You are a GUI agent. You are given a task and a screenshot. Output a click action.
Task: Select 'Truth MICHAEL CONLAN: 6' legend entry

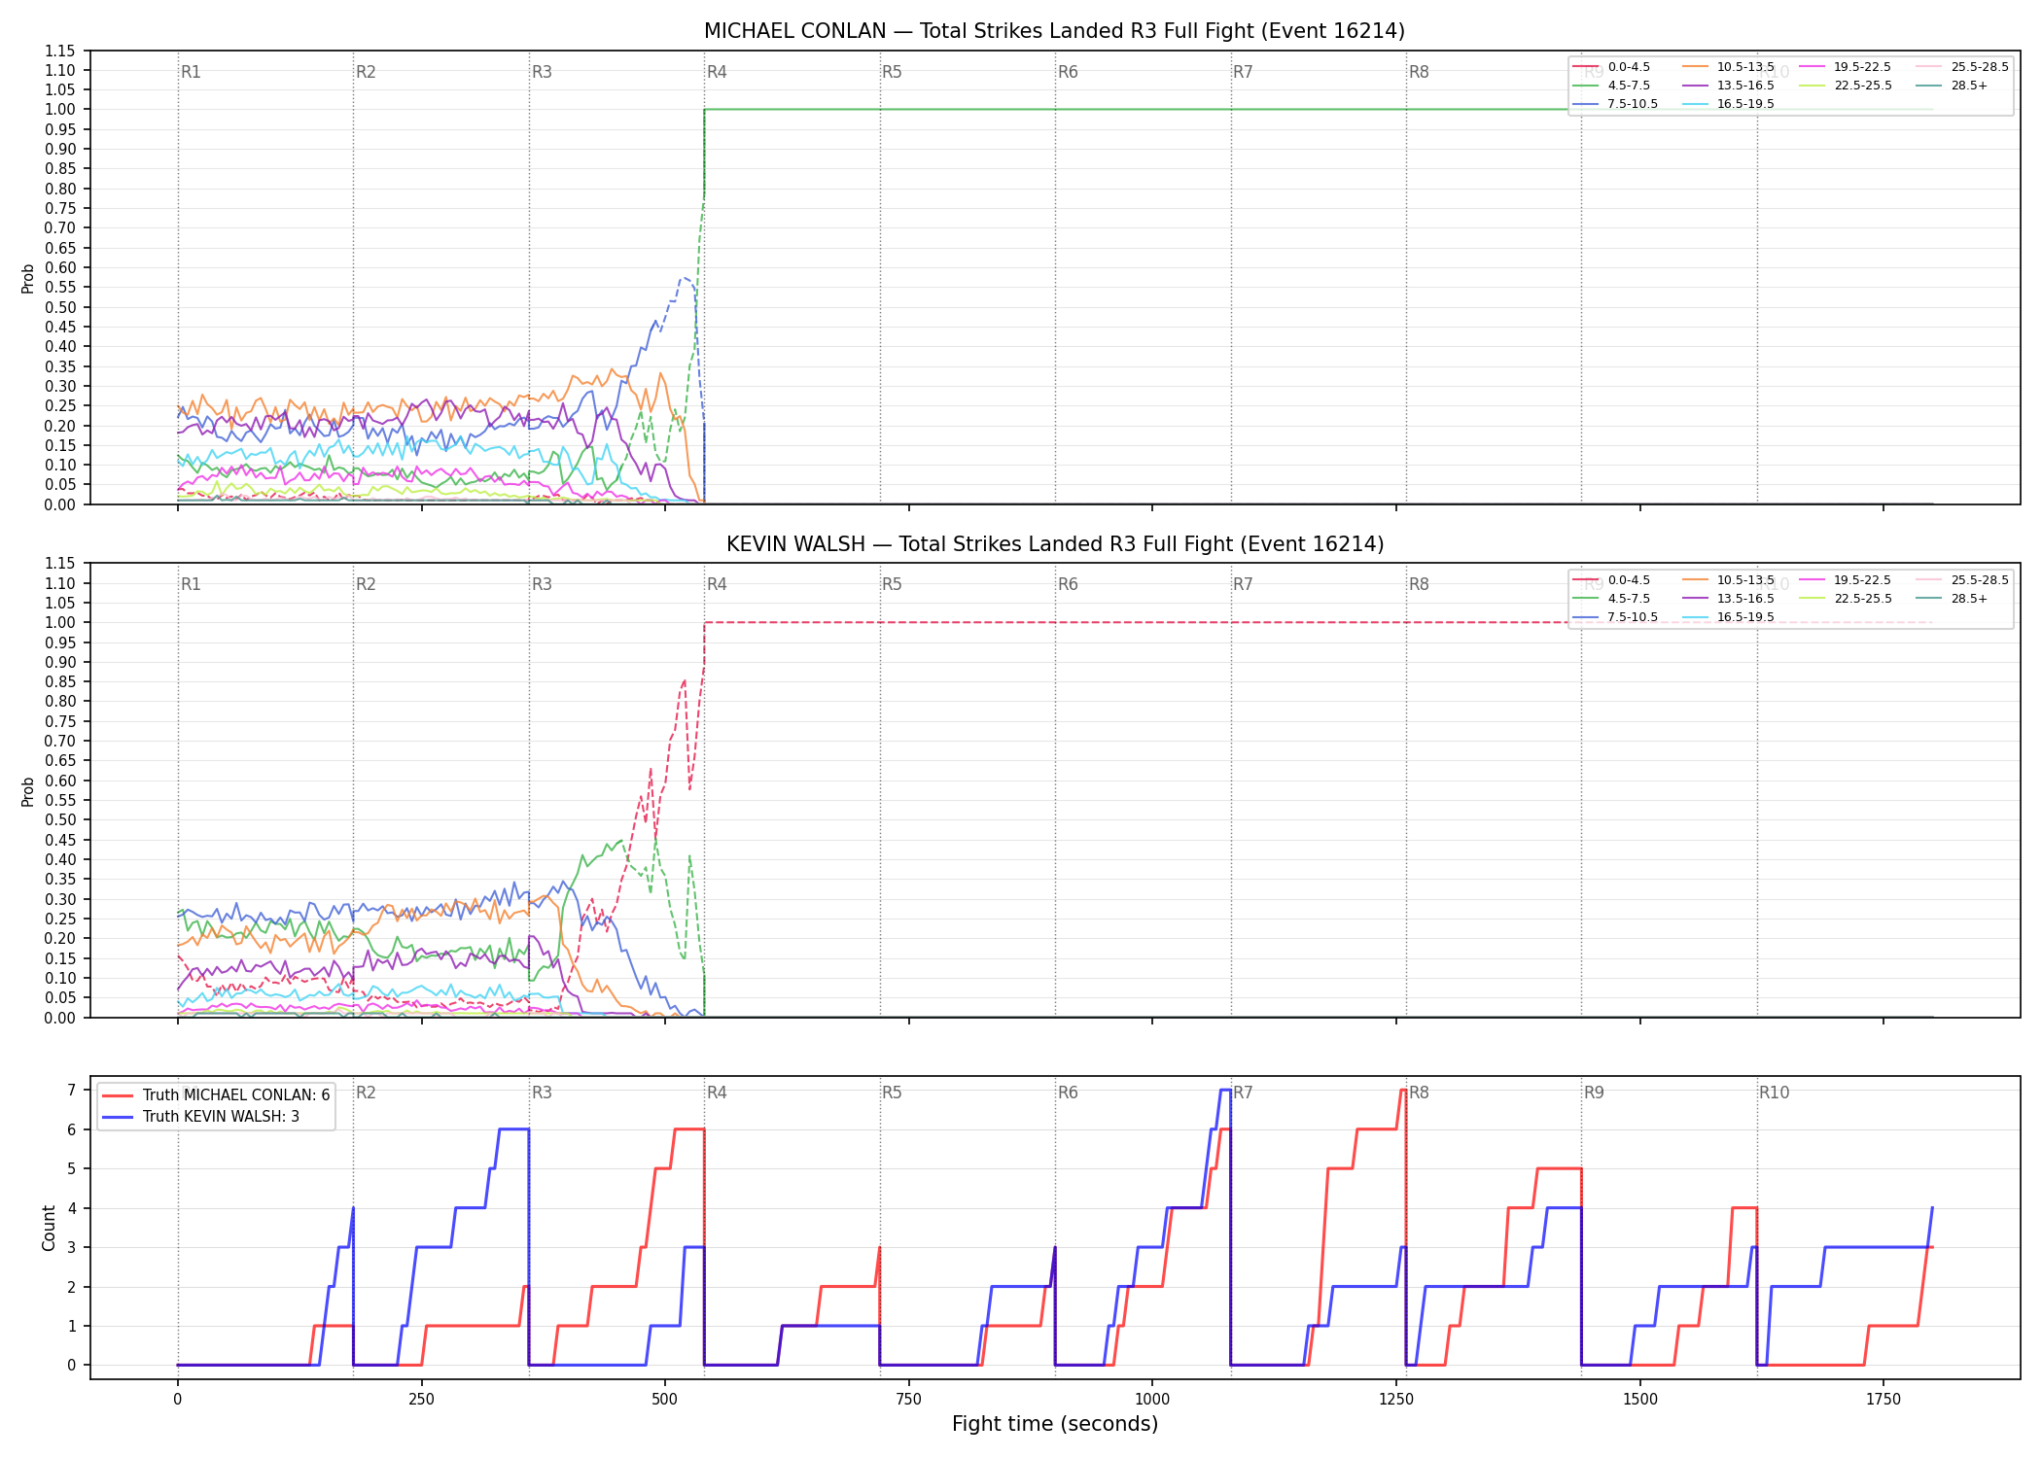(236, 1095)
